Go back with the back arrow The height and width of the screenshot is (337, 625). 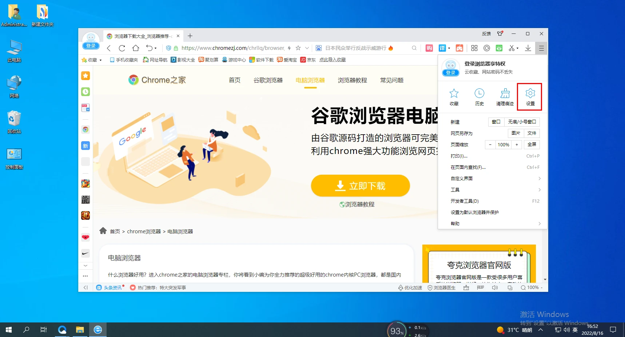(109, 48)
